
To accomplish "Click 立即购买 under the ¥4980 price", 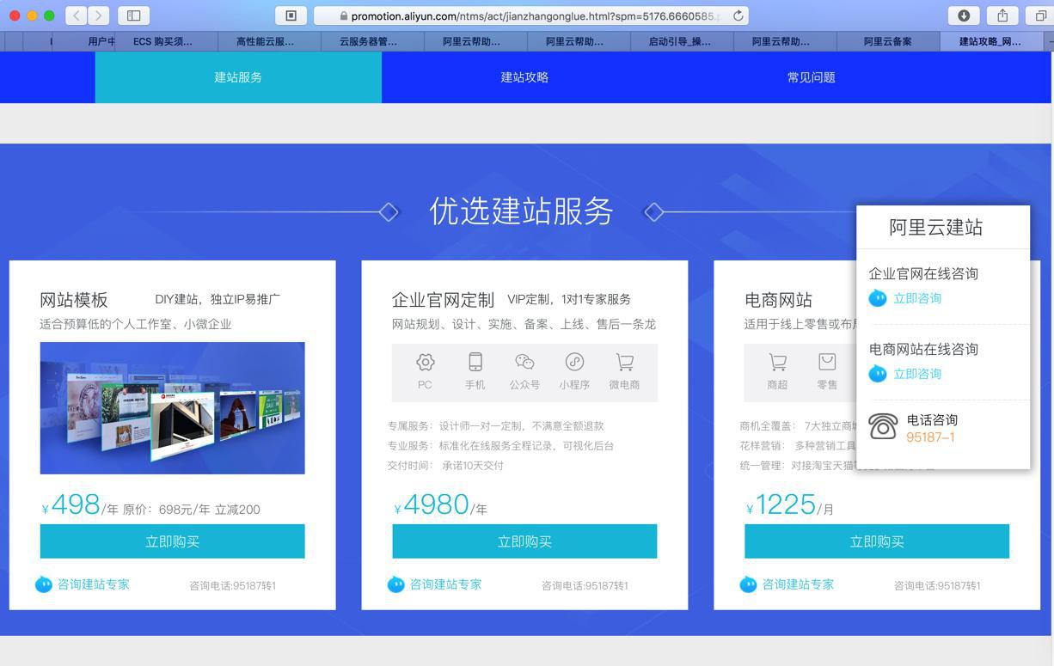I will coord(524,541).
